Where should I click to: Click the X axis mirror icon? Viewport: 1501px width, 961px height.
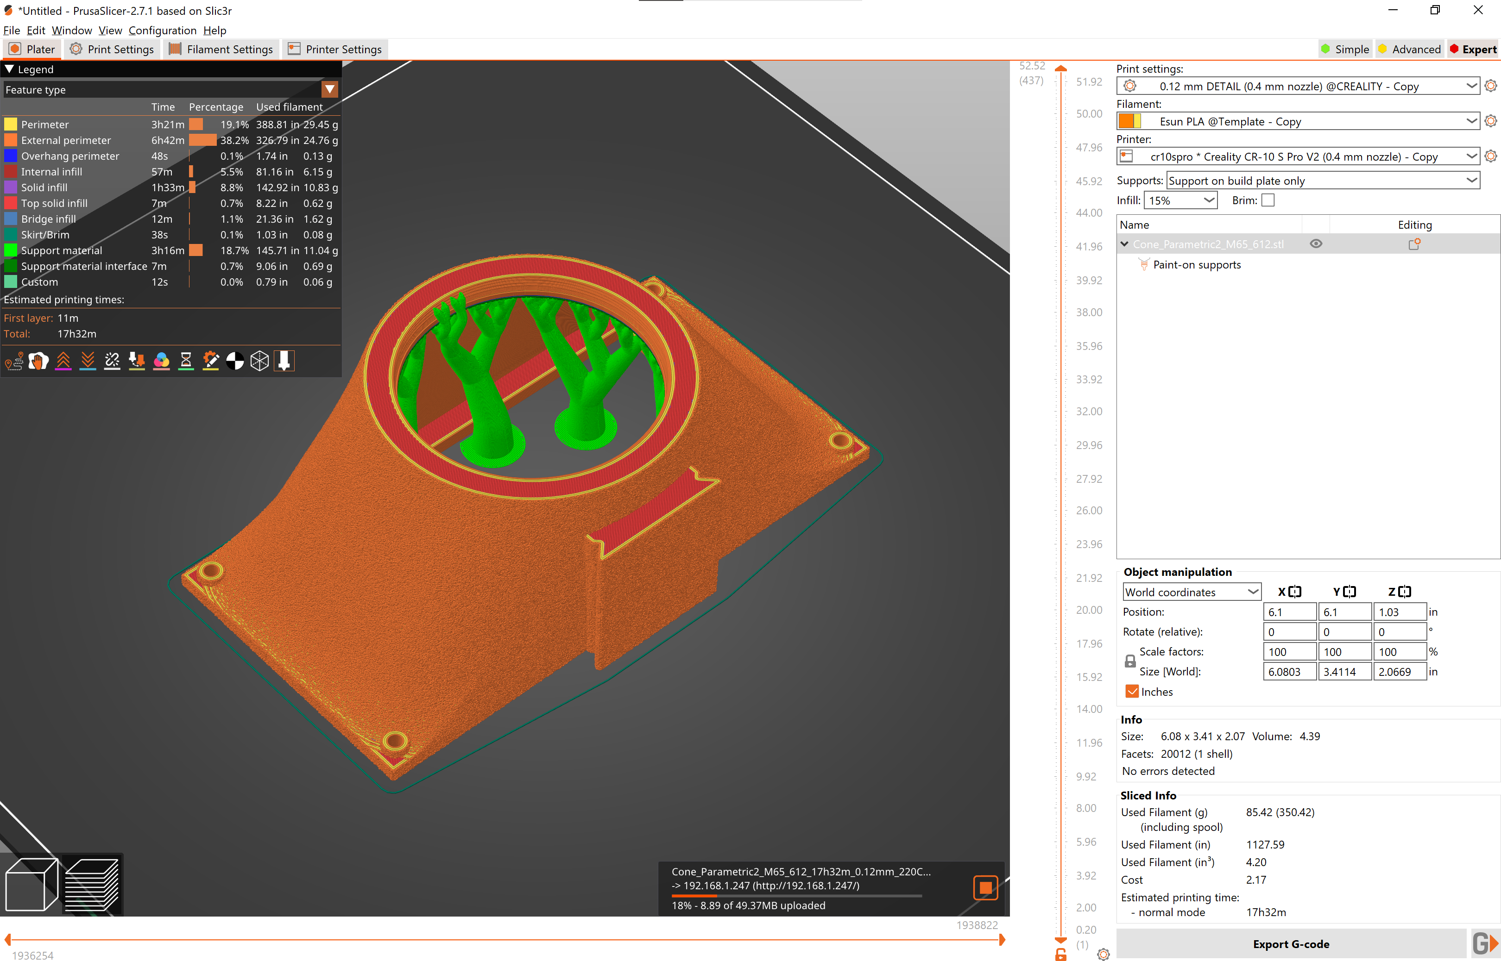pyautogui.click(x=1295, y=592)
